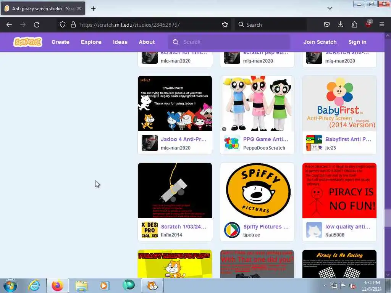This screenshot has height=293, width=391.
Task: Click tjpetree username
Action: coord(251,235)
